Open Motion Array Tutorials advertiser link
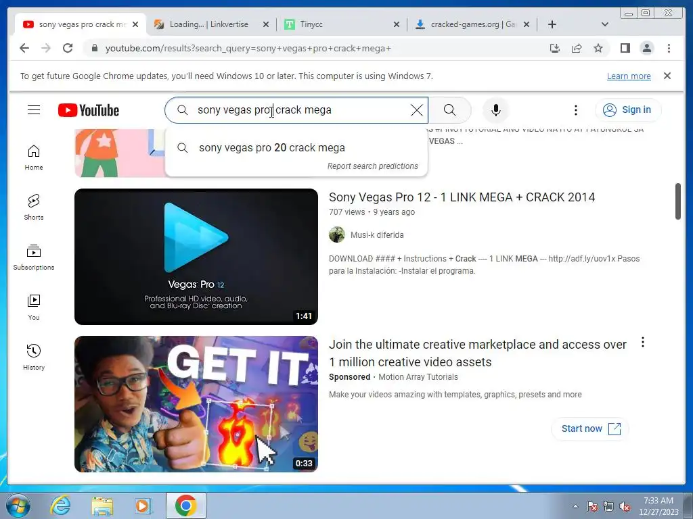The image size is (693, 519). 418,377
